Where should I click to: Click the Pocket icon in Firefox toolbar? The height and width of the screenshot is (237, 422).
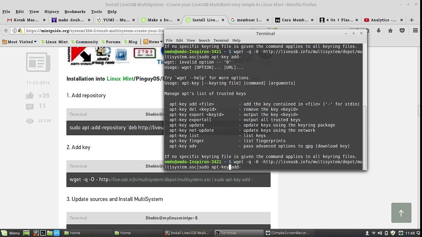(402, 31)
